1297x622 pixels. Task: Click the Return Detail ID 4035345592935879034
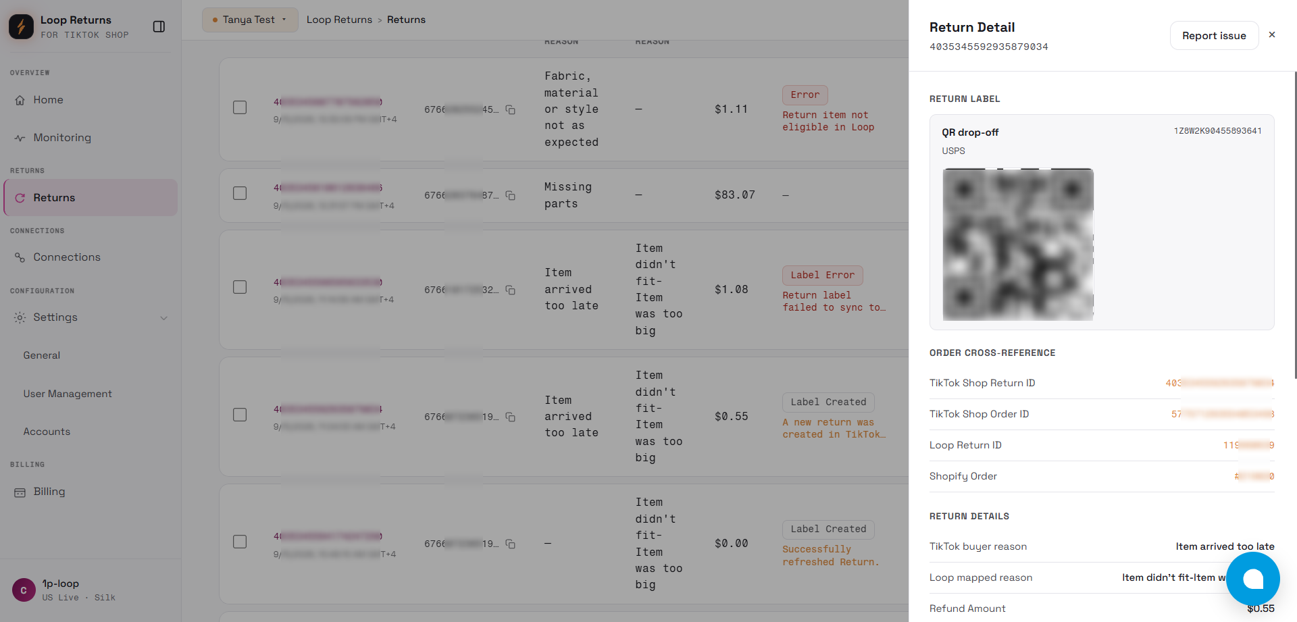pos(988,47)
